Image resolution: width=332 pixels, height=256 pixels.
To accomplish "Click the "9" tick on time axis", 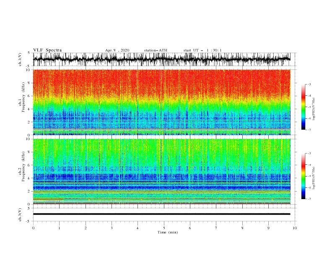I will click(268, 228).
